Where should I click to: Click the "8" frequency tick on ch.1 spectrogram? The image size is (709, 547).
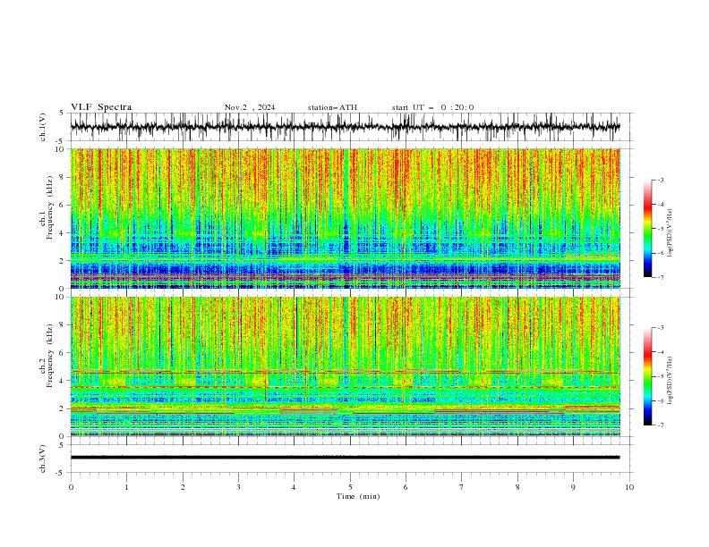click(x=63, y=177)
